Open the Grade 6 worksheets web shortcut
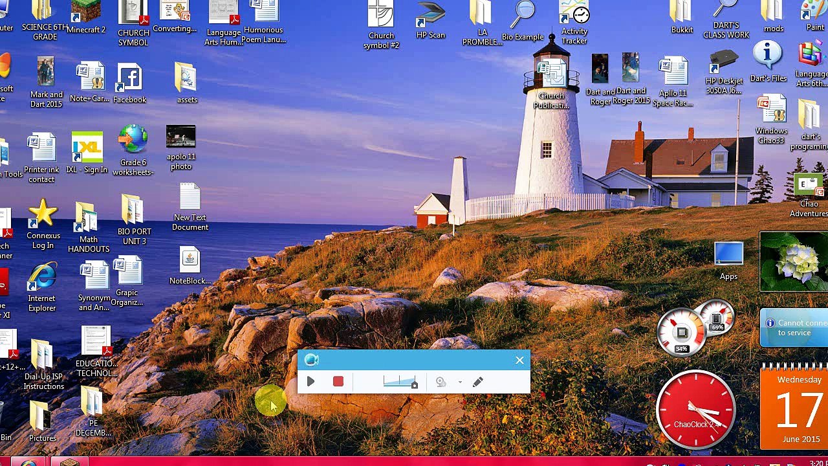This screenshot has width=828, height=466. click(133, 151)
